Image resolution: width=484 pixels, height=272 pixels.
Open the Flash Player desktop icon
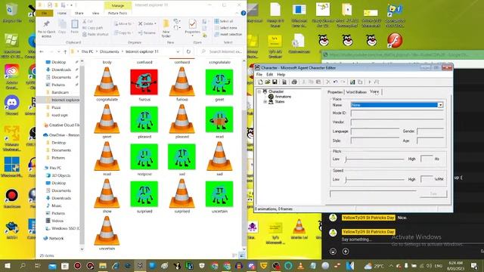(x=395, y=40)
